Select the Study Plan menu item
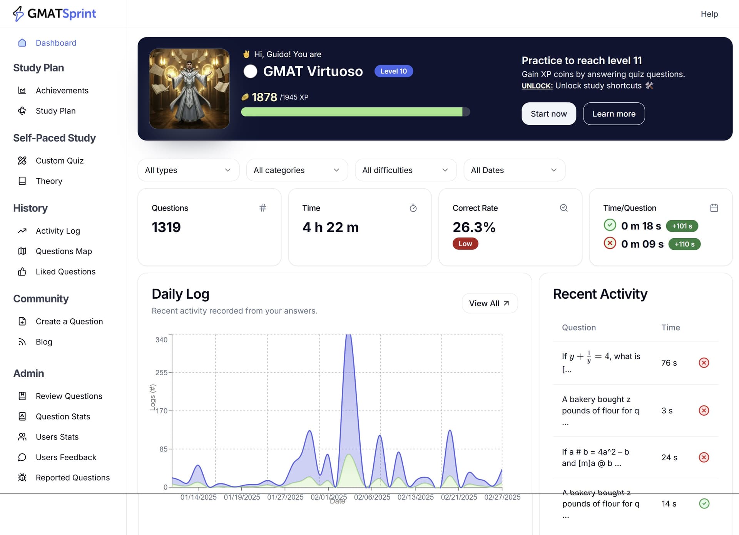The image size is (739, 535). pyautogui.click(x=56, y=110)
